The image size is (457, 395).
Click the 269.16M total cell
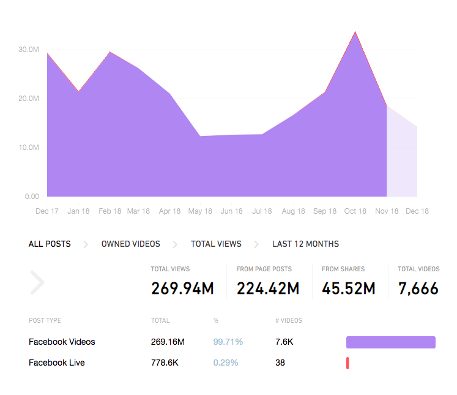pos(168,342)
